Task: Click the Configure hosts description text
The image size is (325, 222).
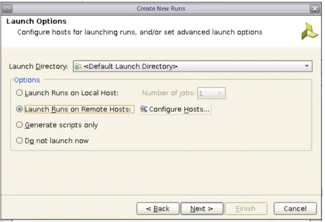Action: point(140,33)
